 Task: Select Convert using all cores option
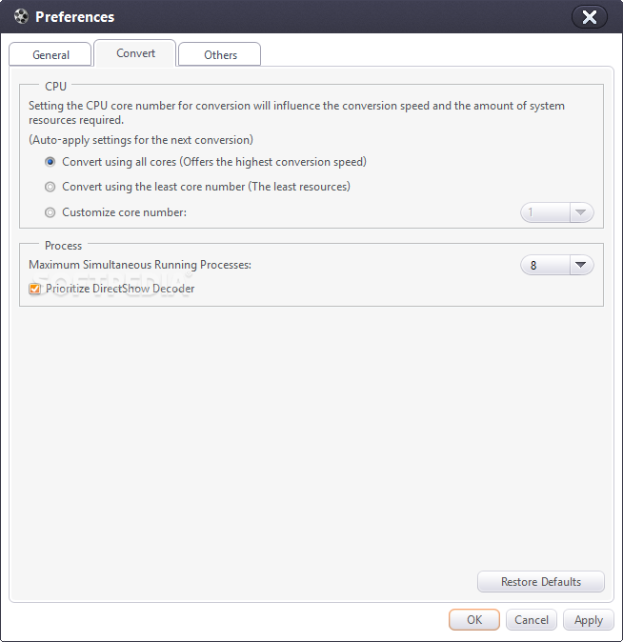50,162
